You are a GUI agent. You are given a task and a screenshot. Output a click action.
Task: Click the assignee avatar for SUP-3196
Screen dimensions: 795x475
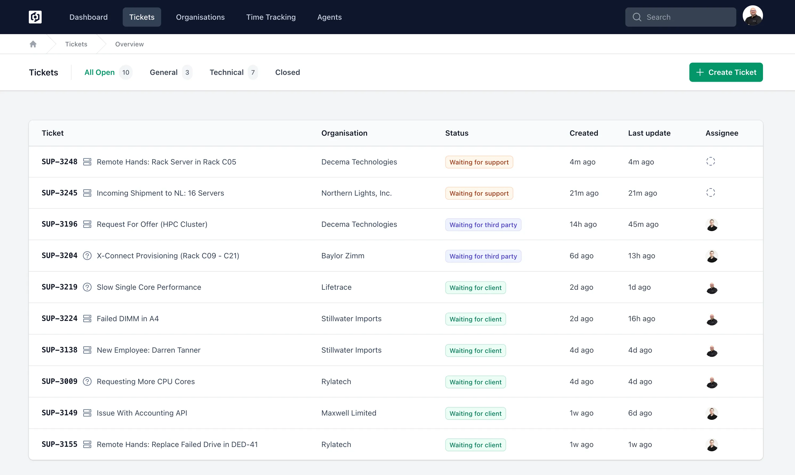[712, 225]
